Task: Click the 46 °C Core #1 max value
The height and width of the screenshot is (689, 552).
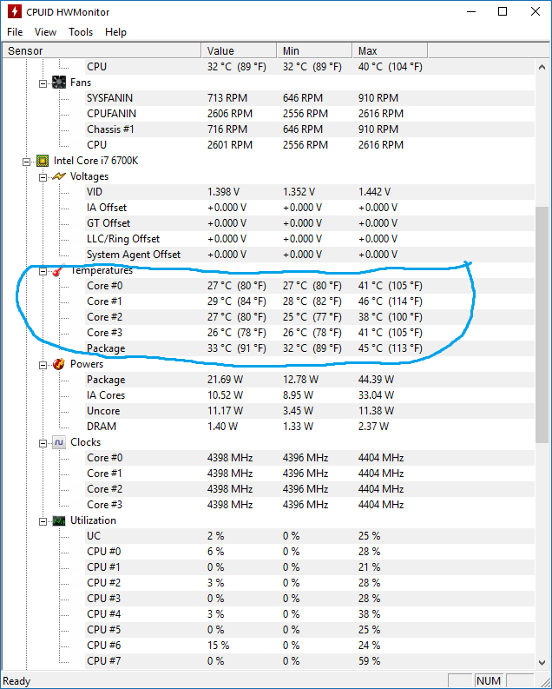Action: (x=390, y=301)
